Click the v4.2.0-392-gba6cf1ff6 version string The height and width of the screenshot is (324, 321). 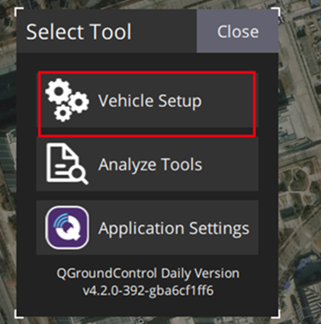[148, 291]
